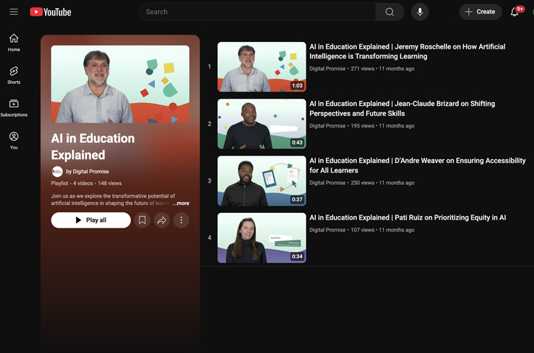Activate voice search microphone

click(420, 12)
